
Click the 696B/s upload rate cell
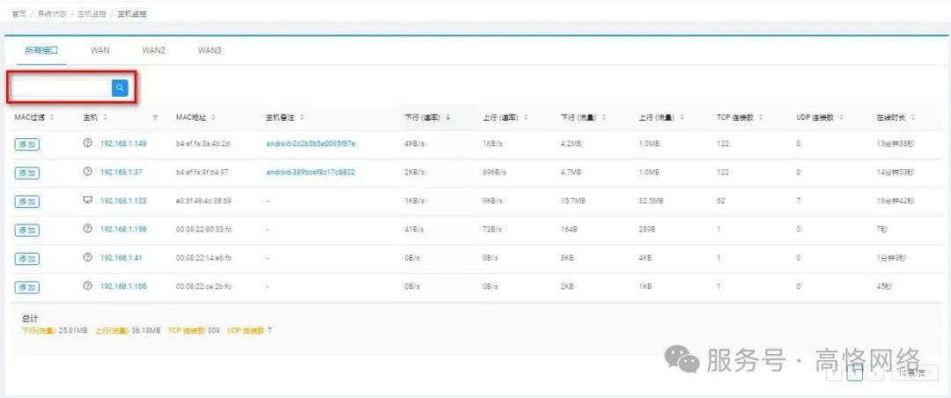[494, 173]
